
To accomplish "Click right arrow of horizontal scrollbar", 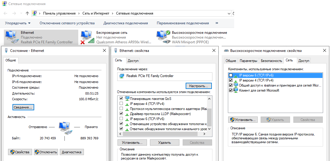I will click(x=204, y=134).
